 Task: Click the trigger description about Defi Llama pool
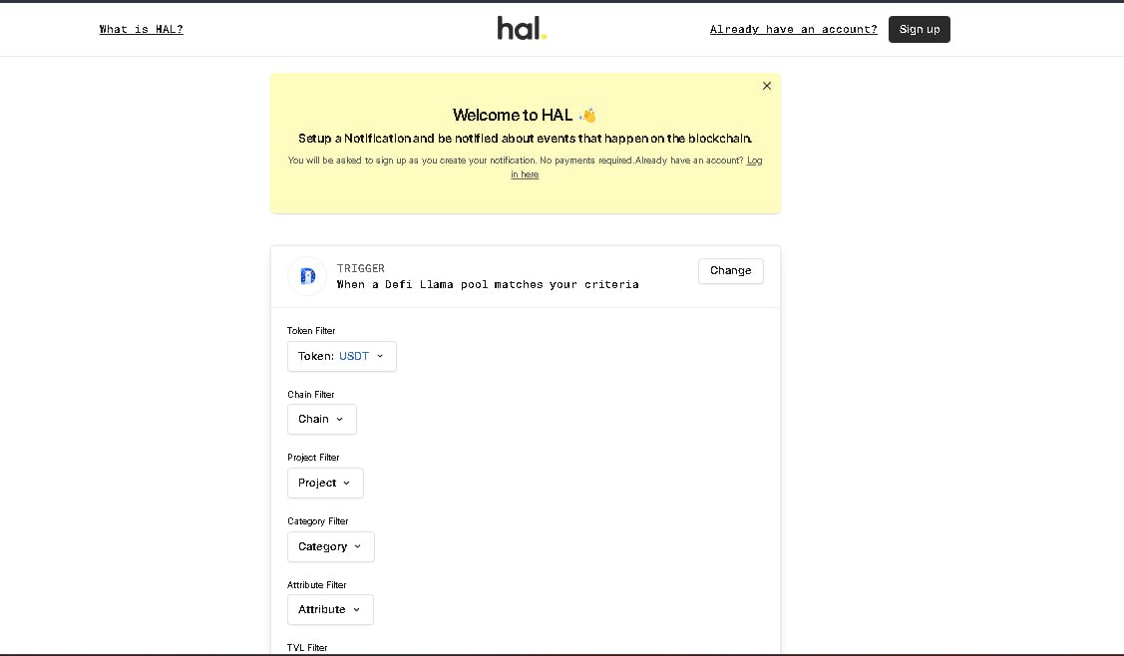pos(488,284)
